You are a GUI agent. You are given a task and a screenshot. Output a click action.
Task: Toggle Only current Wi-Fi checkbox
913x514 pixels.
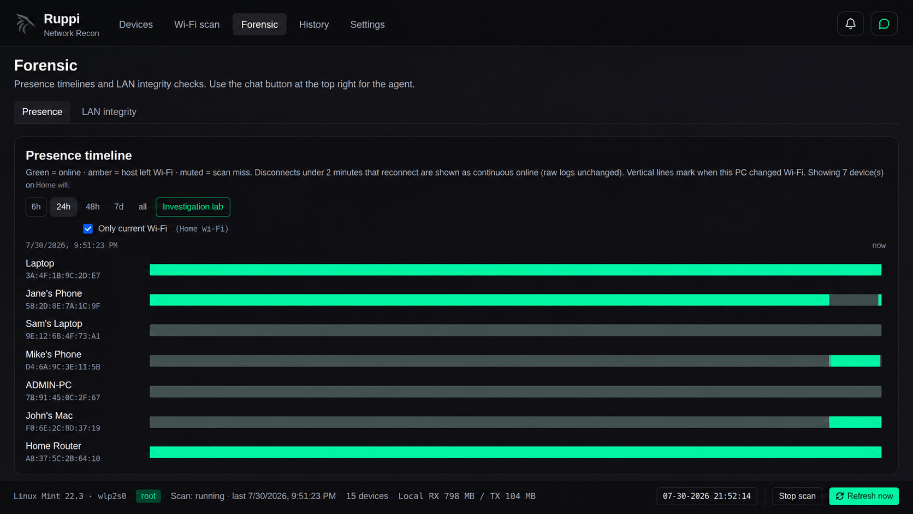pos(88,228)
